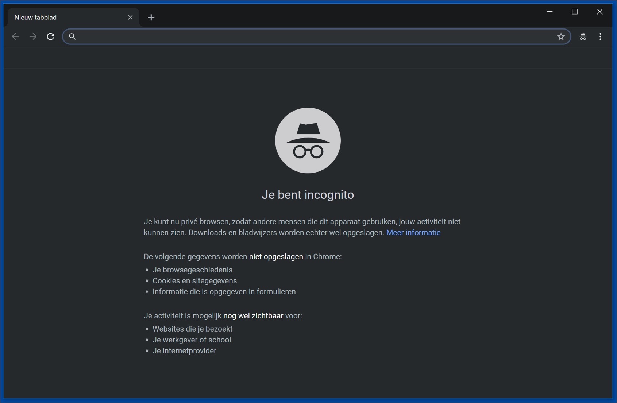Close the Chrome incognito window

pyautogui.click(x=600, y=12)
